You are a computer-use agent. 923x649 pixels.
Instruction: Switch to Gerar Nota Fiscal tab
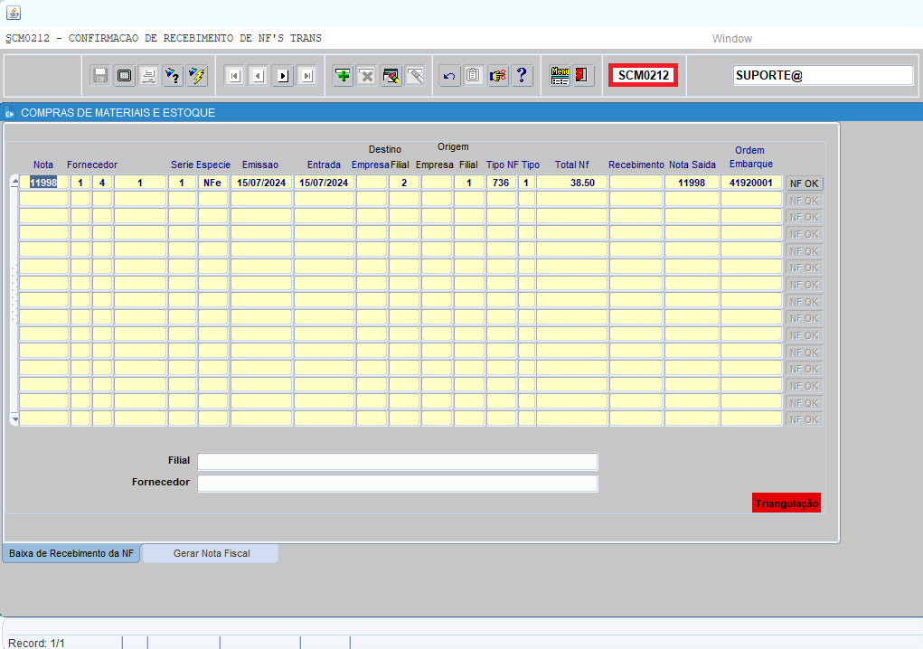[x=212, y=554]
